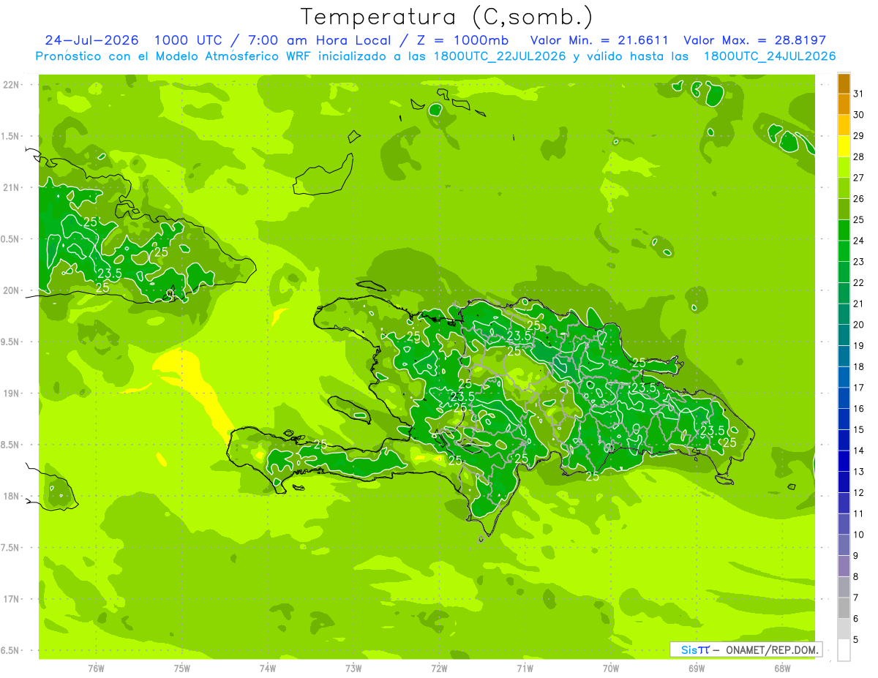
Task: Pick the green swatch between 24 and 25
Action: tap(844, 230)
